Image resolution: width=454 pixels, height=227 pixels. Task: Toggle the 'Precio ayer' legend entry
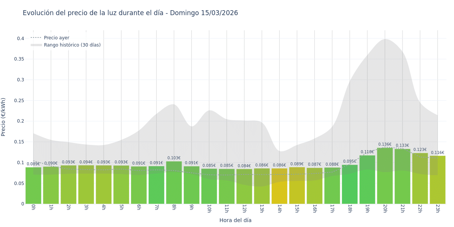click(56, 38)
